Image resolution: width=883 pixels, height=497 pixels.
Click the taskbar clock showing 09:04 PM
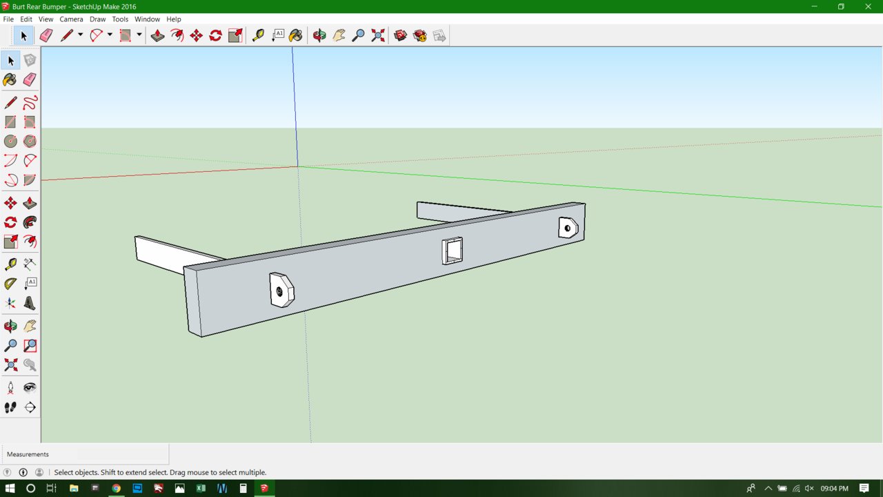tap(834, 489)
